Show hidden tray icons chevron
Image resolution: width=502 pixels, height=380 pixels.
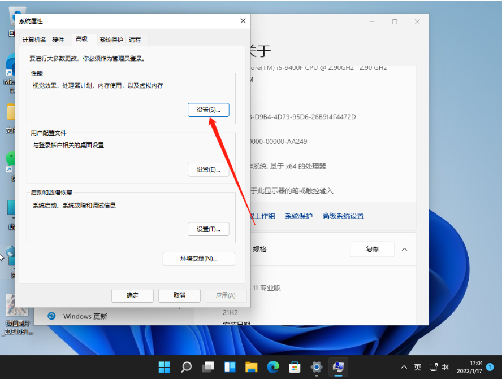click(404, 367)
